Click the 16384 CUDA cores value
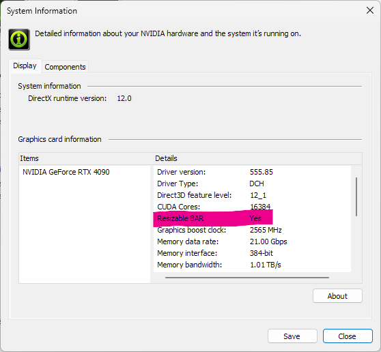Viewport: 381px width, 352px height. 260,207
